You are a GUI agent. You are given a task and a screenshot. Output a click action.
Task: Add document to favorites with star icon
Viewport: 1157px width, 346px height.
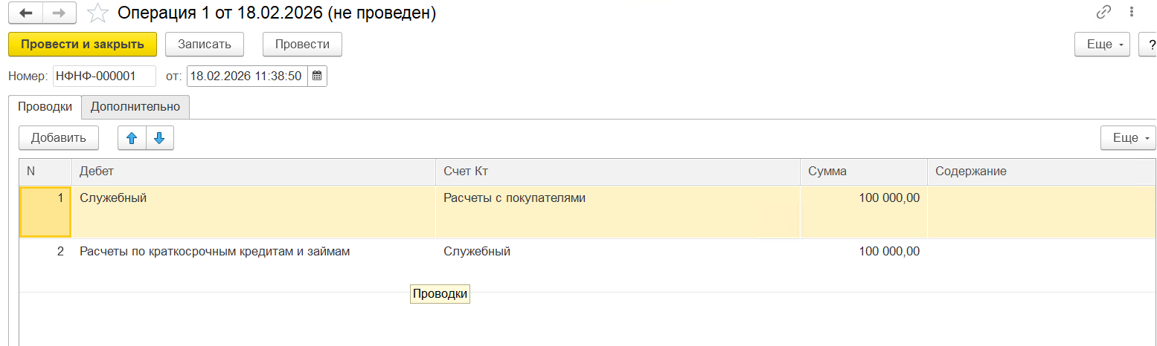[x=97, y=13]
